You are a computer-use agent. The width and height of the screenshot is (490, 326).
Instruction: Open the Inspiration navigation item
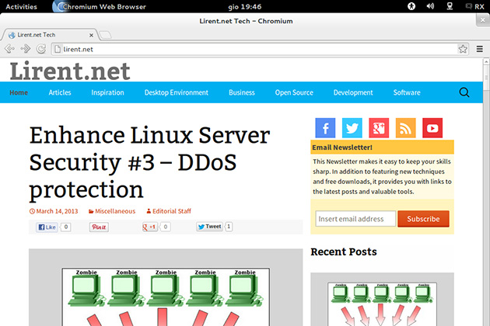(x=107, y=92)
